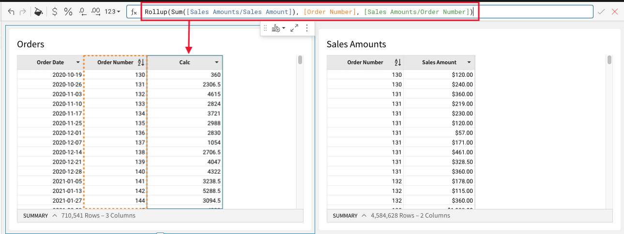Expand the Orders table to fullscreen
Viewport: 624px width, 234px height.
[x=294, y=28]
